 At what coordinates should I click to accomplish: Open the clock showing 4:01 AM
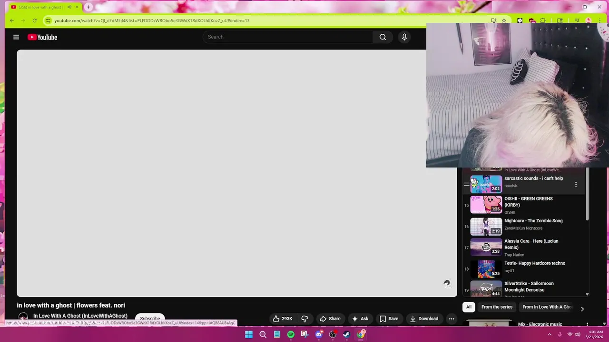point(595,334)
